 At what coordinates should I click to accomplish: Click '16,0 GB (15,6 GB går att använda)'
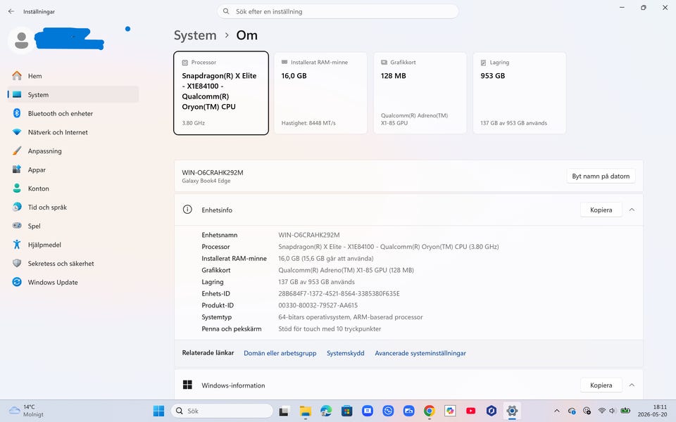pyautogui.click(x=326, y=258)
